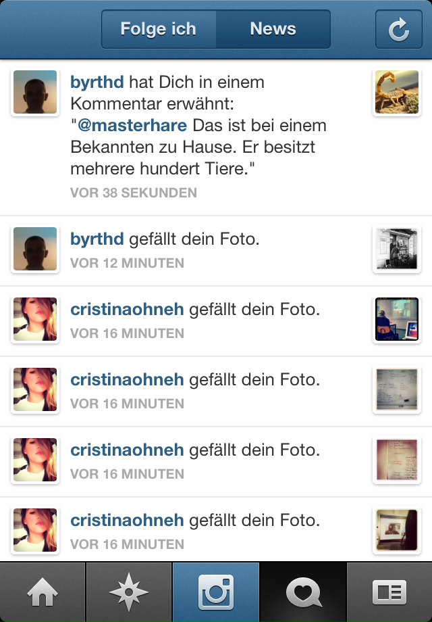The height and width of the screenshot is (622, 432).
Task: Open the heart speech bubble activity icon
Action: (303, 592)
